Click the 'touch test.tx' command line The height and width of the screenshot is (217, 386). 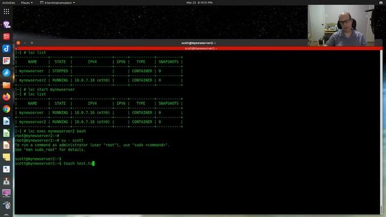[x=54, y=163]
